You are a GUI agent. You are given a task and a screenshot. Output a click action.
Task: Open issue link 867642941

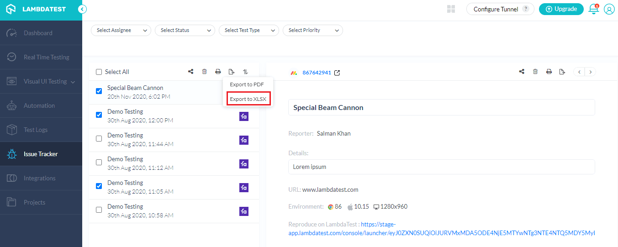[x=317, y=73]
